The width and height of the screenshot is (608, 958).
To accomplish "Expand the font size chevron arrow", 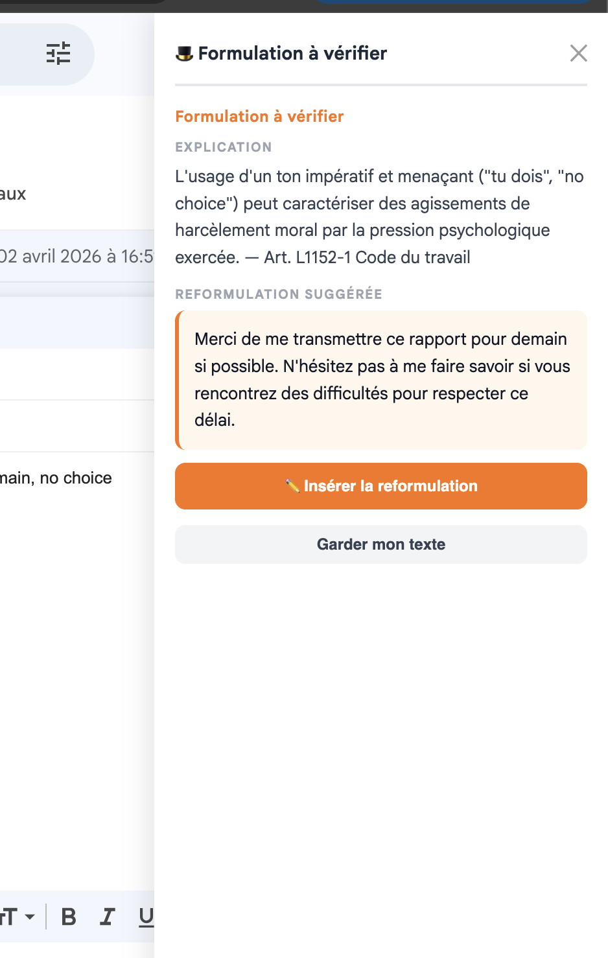I will pyautogui.click(x=29, y=917).
